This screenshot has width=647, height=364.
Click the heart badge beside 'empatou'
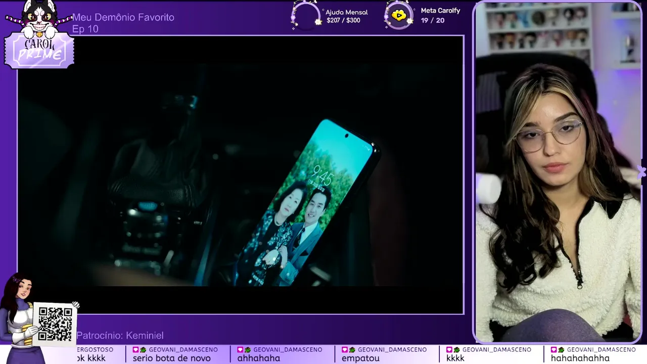click(345, 350)
